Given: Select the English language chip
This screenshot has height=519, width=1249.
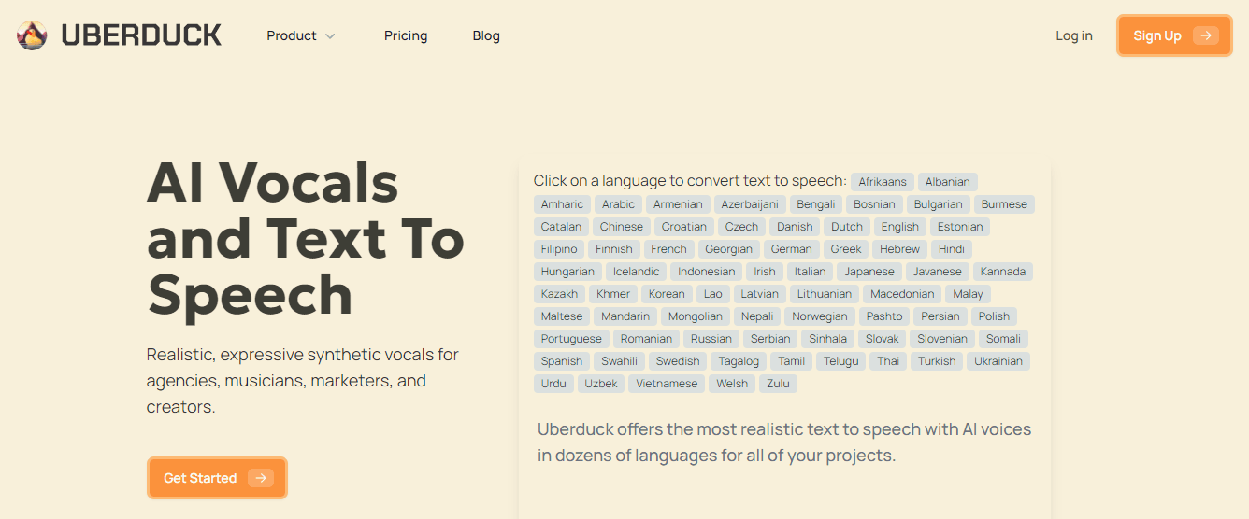Looking at the screenshot, I should point(900,227).
